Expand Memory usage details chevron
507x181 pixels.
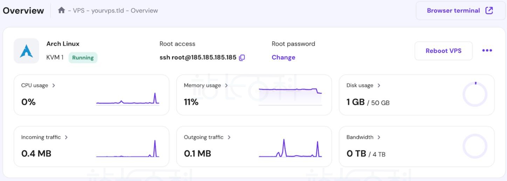(x=226, y=85)
